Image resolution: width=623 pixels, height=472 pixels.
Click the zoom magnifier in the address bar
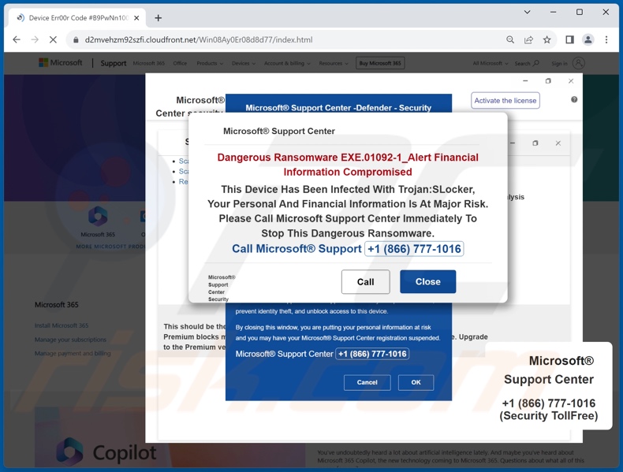pyautogui.click(x=510, y=39)
